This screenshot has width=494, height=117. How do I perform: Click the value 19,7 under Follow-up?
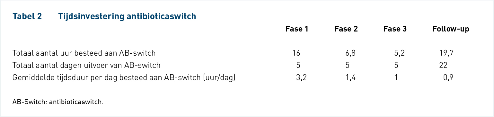[x=446, y=53]
